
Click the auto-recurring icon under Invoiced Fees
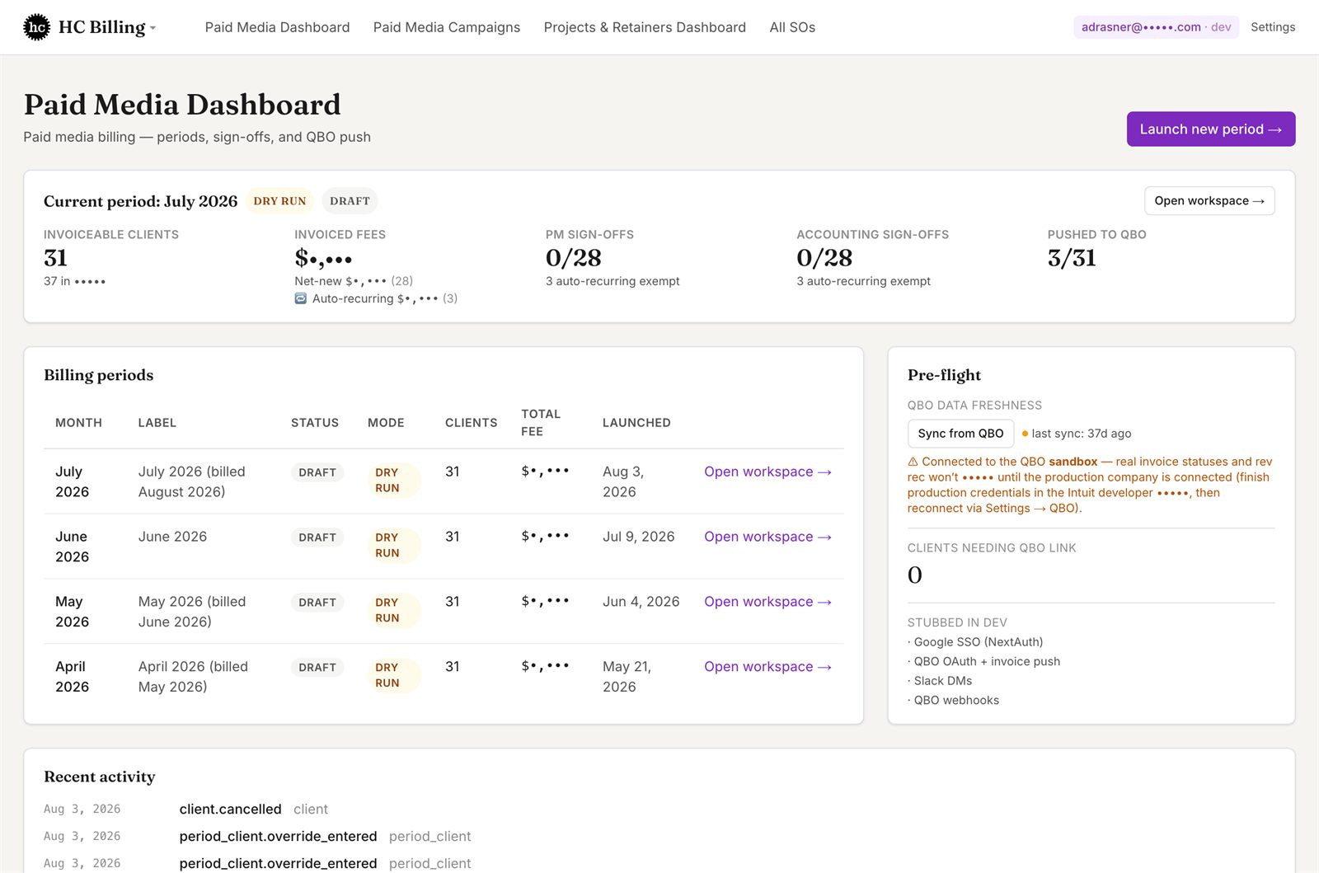click(x=301, y=298)
